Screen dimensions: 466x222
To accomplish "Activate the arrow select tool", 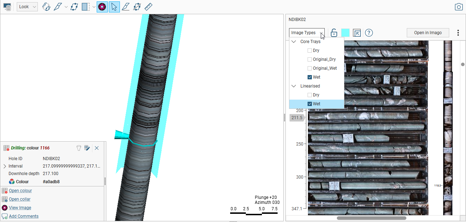I will [114, 7].
